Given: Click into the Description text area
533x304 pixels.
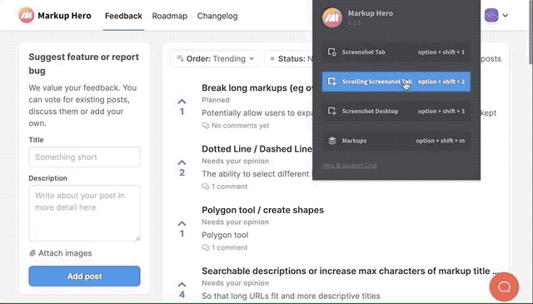Looking at the screenshot, I should pyautogui.click(x=84, y=213).
